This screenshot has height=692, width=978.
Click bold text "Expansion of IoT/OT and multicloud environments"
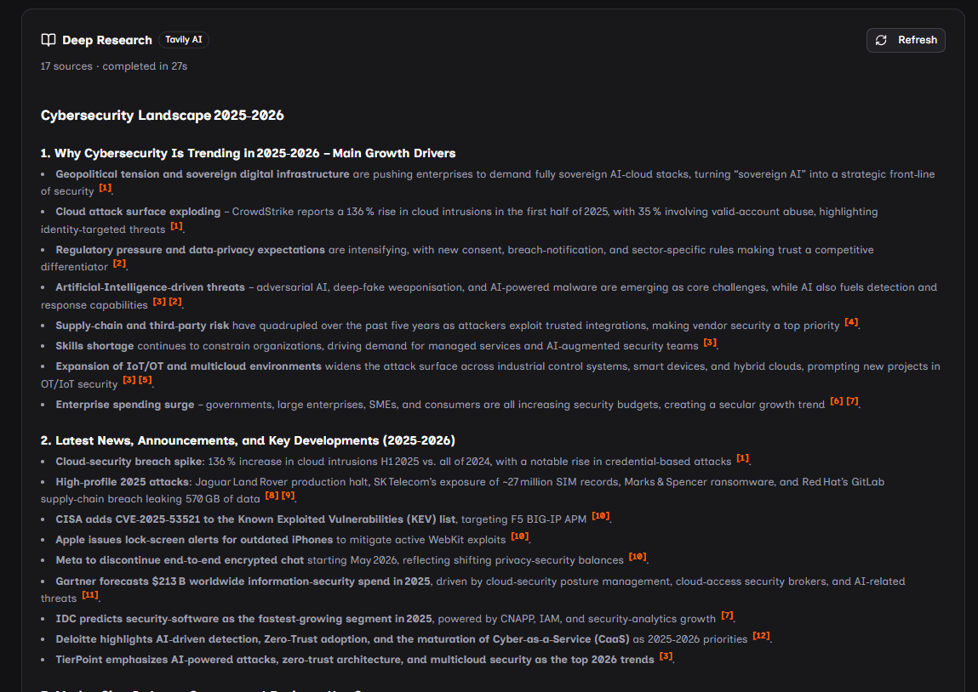coord(188,367)
